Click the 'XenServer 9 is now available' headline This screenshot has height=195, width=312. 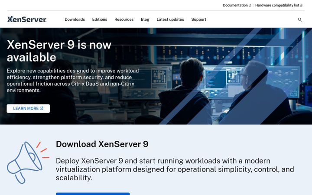[x=59, y=51]
